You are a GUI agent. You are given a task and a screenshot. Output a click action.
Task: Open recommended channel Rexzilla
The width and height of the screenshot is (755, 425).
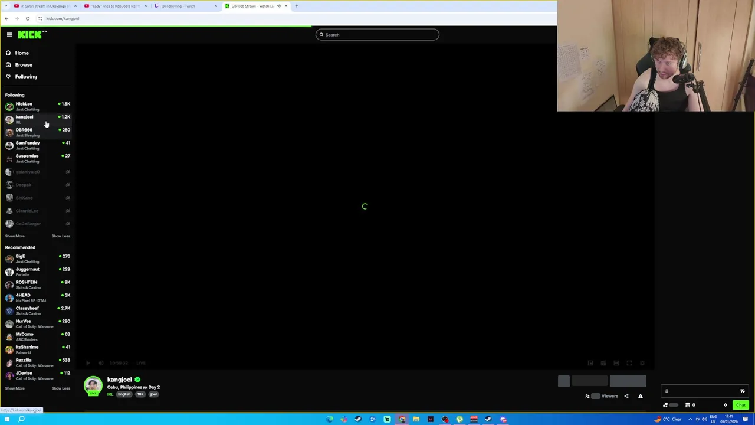(x=38, y=362)
